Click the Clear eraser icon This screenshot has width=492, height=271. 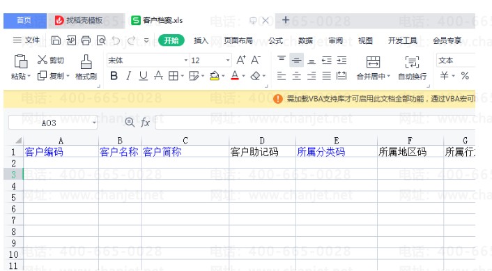(256, 76)
